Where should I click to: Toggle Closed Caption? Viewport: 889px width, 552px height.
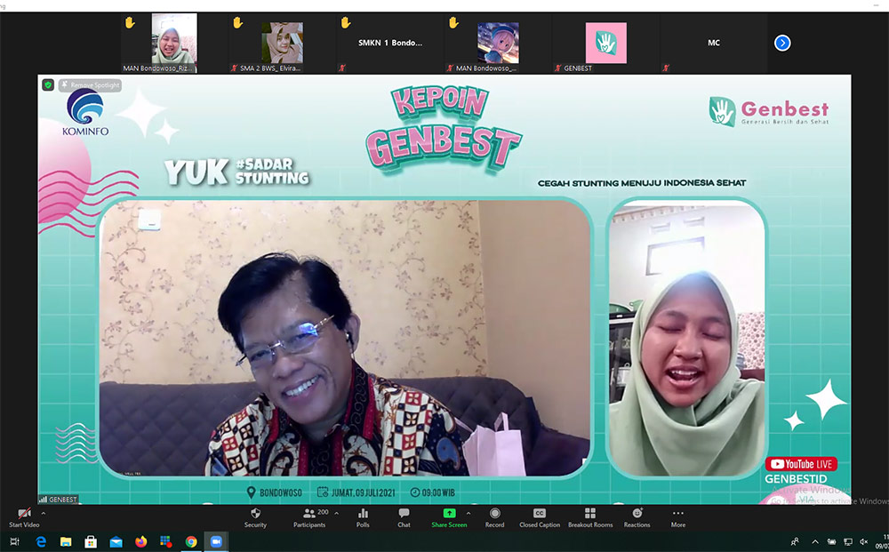tap(540, 517)
